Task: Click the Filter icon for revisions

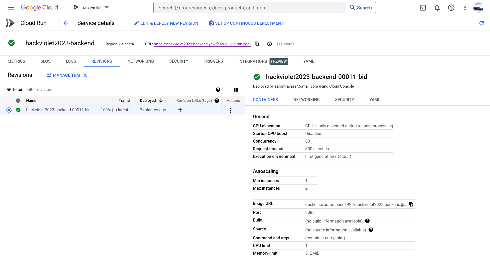Action: tap(9, 89)
